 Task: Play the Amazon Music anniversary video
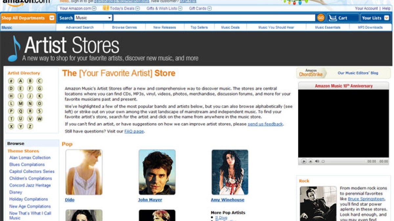pyautogui.click(x=304, y=161)
